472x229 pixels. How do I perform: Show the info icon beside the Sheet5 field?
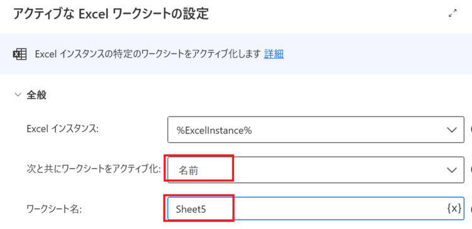471,208
